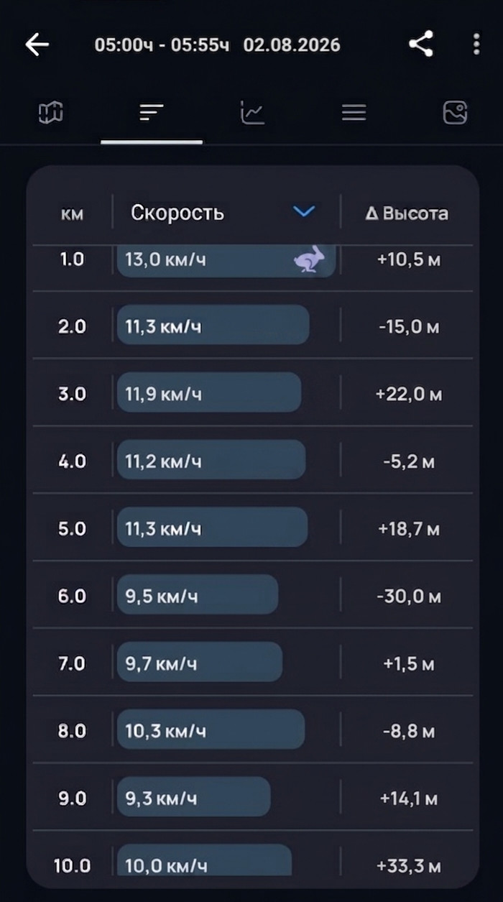Expand the Скорость dropdown chevron

coord(305,212)
